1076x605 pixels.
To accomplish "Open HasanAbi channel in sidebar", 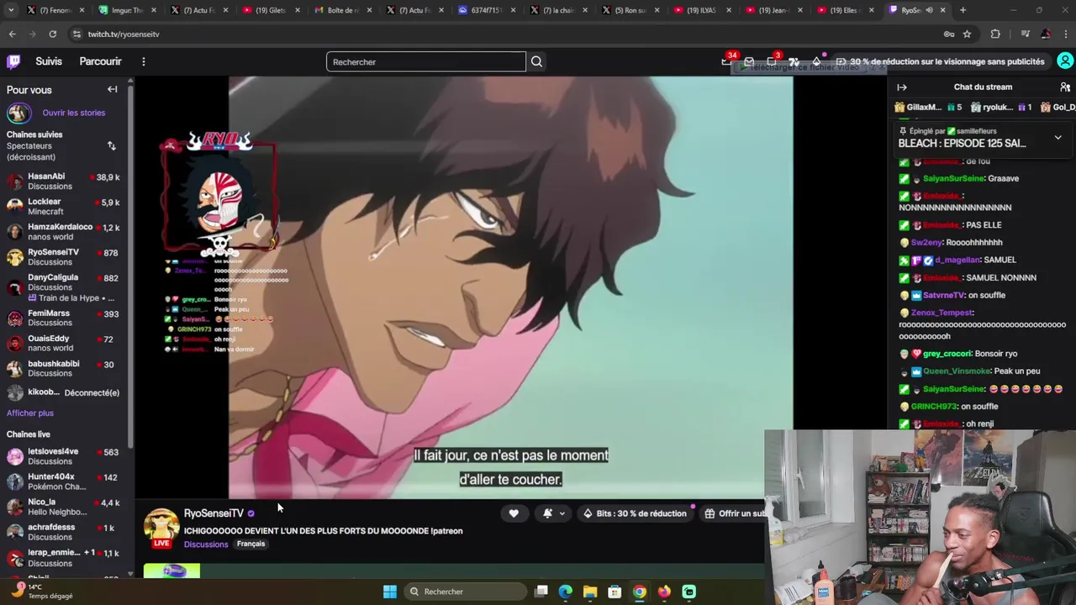I will (63, 181).
